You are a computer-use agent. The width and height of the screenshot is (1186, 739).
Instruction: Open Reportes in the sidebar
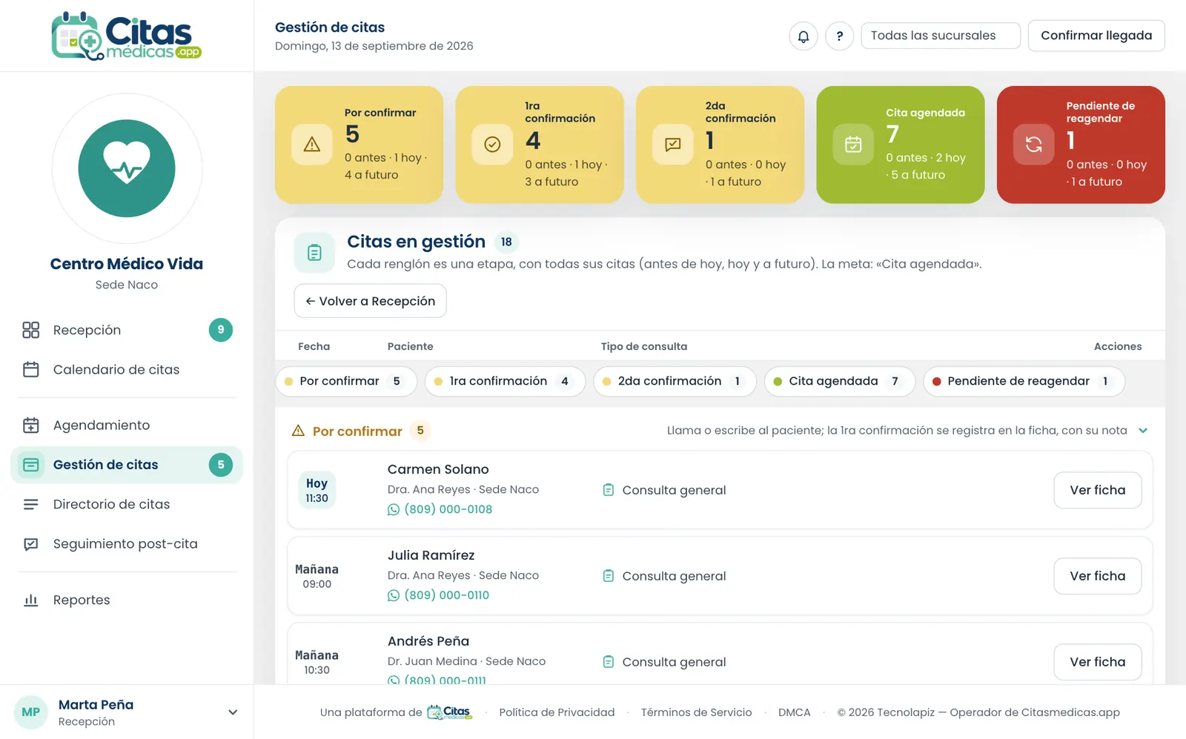coord(127,600)
